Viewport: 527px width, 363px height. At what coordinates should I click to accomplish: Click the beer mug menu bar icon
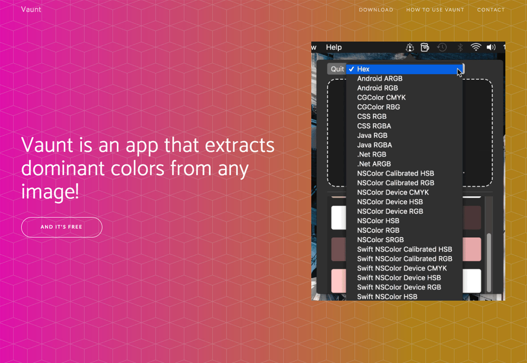[425, 47]
